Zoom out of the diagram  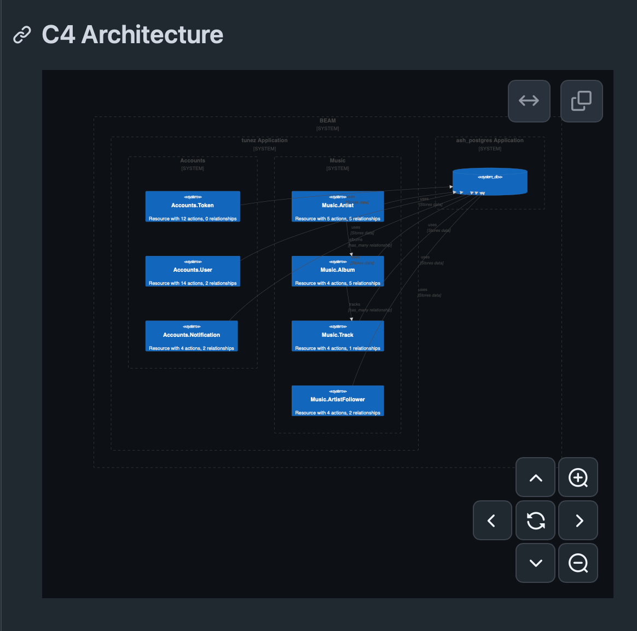click(578, 563)
